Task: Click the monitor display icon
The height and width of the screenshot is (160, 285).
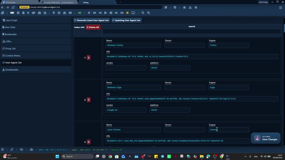Action: pyautogui.click(x=133, y=13)
